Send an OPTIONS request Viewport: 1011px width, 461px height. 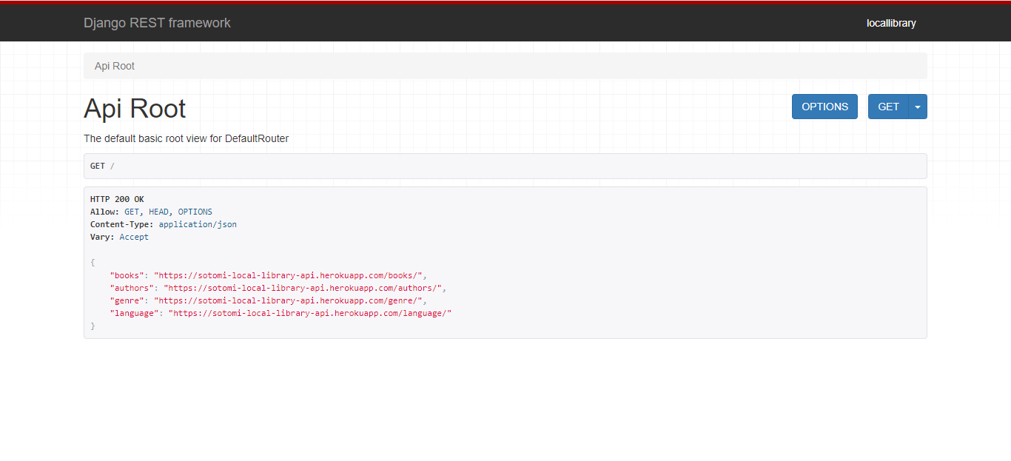[x=824, y=107]
